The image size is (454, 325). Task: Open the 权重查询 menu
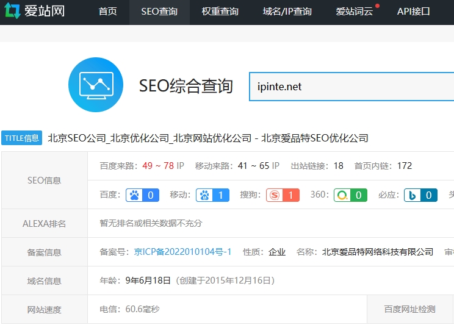pos(220,12)
